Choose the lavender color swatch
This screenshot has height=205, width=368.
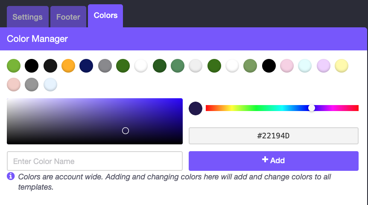tap(324, 66)
